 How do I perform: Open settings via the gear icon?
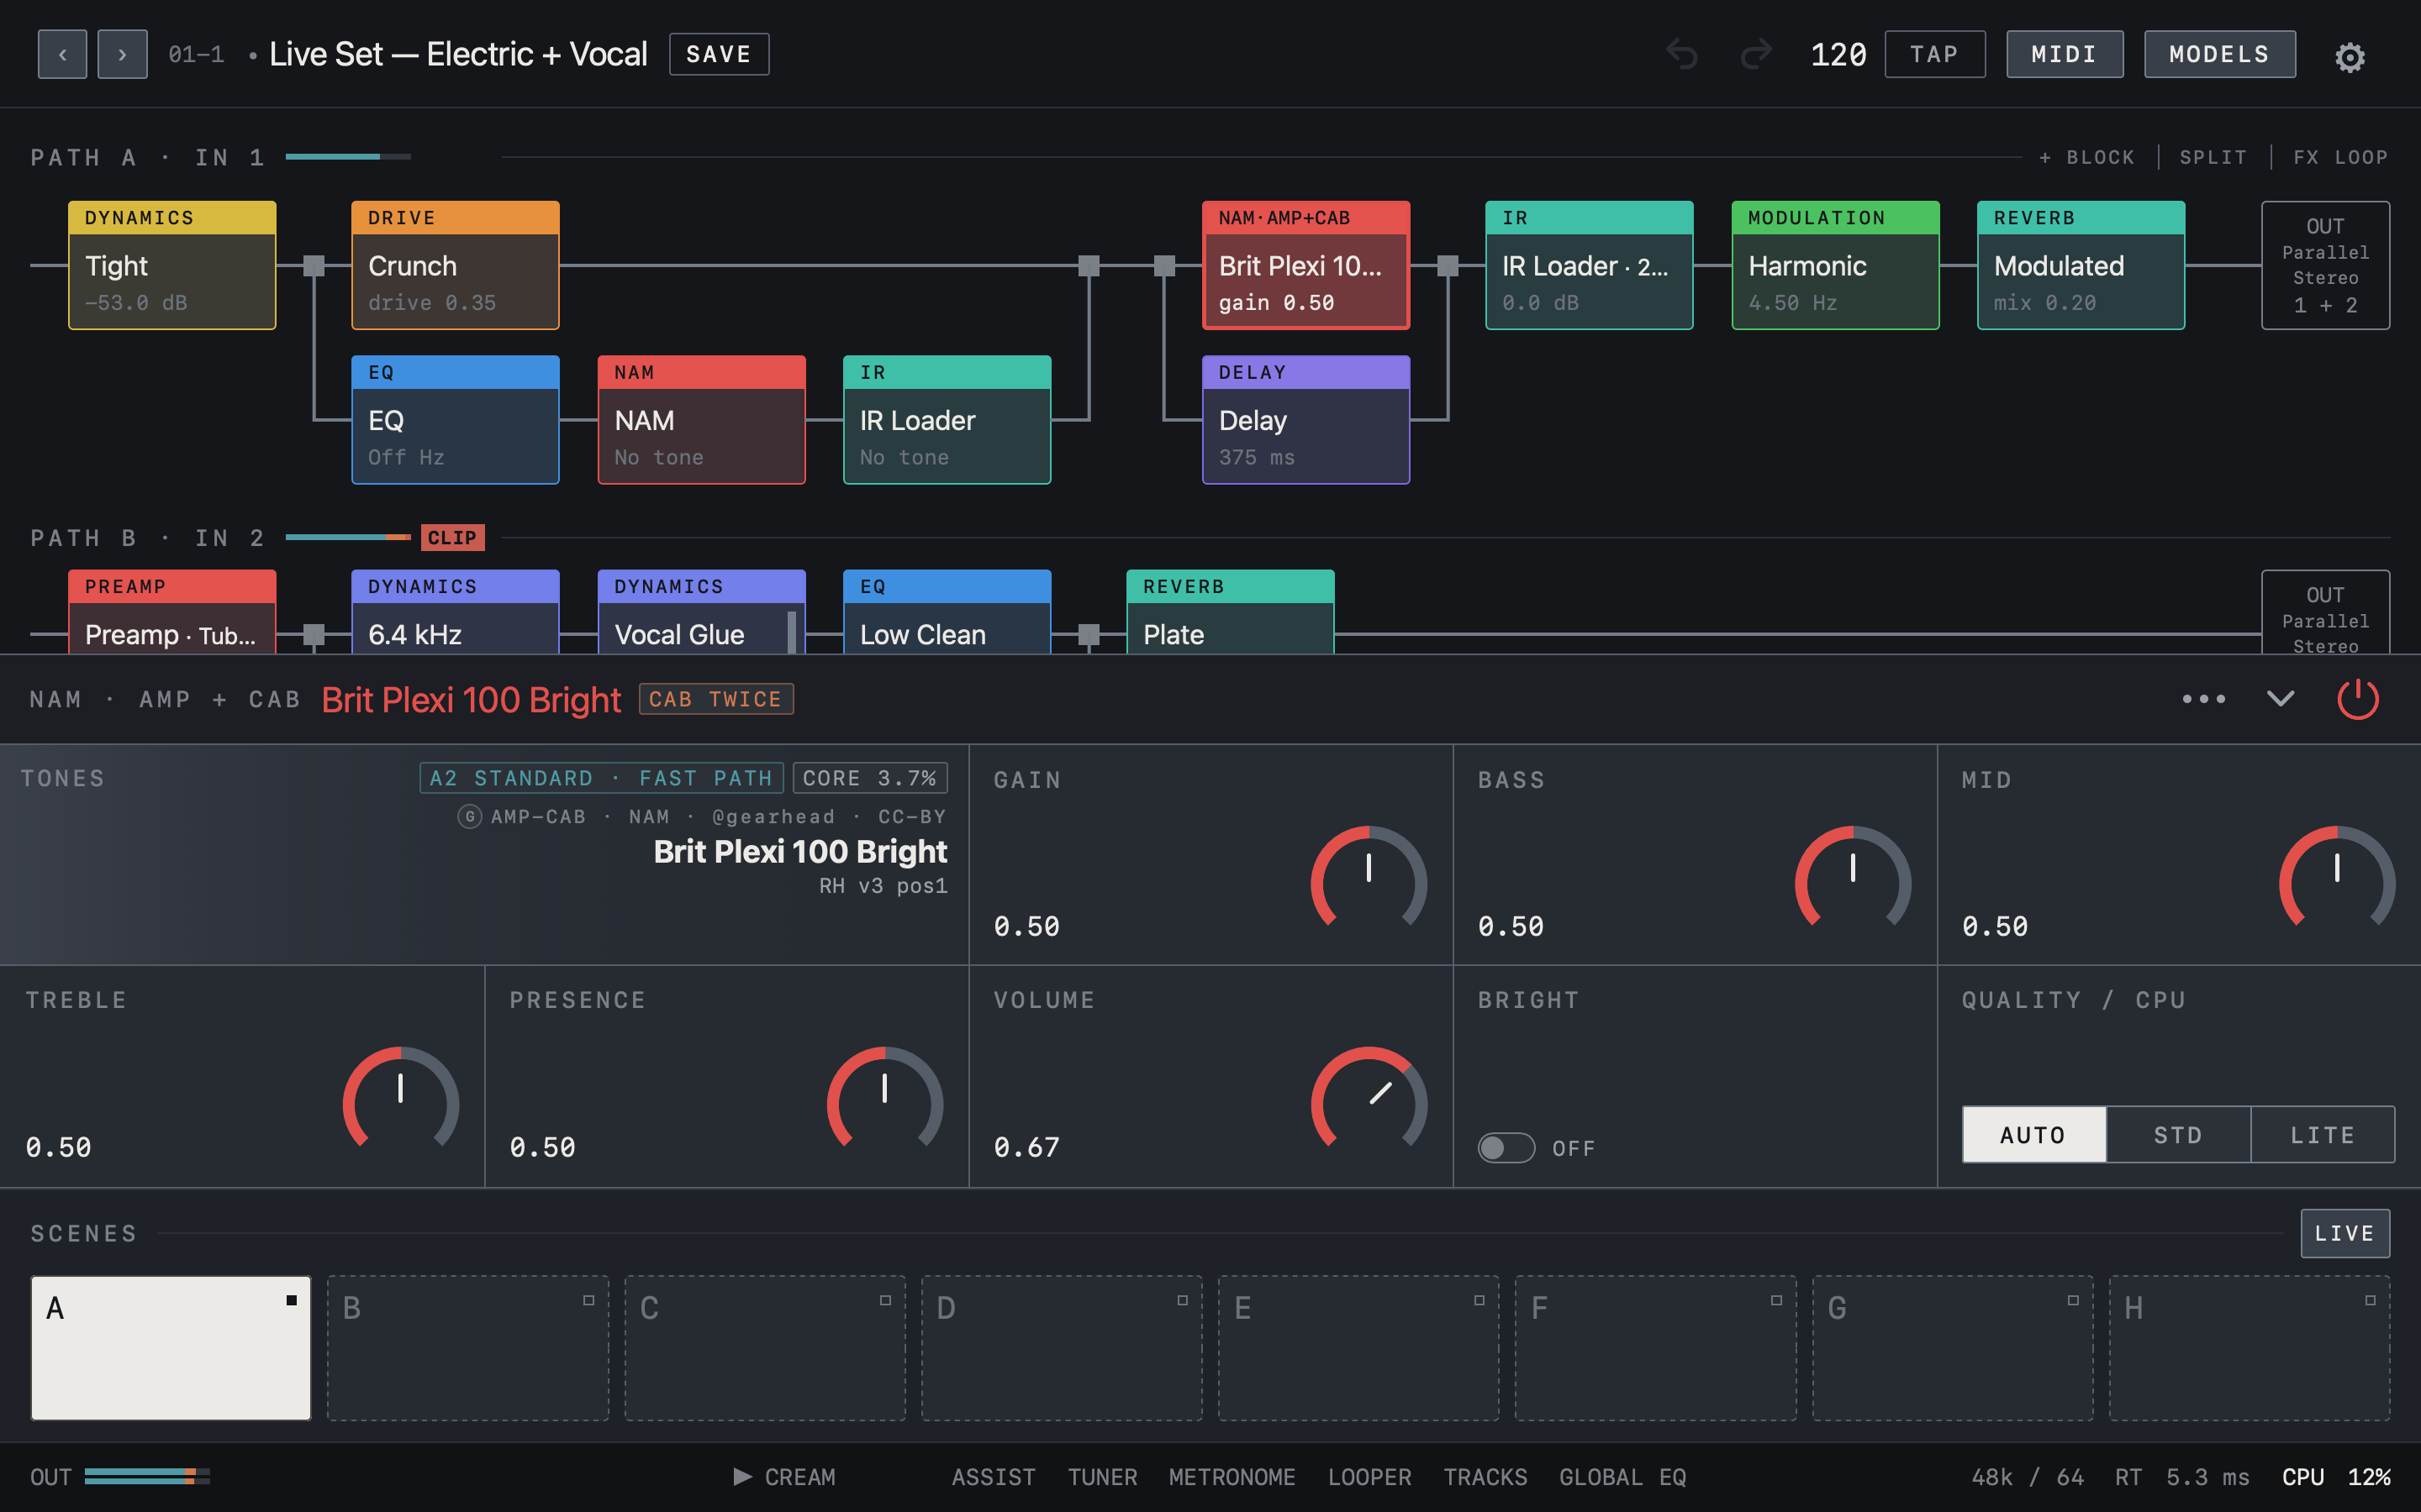coord(2349,56)
